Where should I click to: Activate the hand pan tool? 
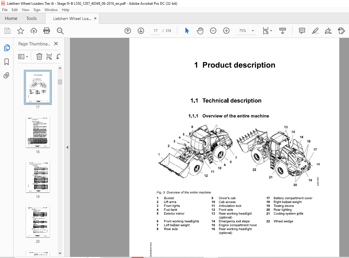200,31
